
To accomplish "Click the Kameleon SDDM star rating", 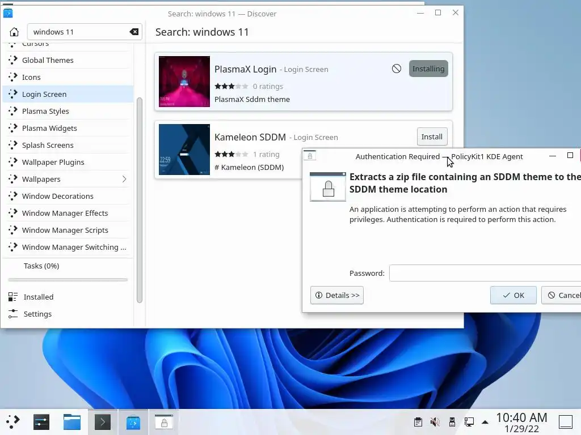I will 231,154.
